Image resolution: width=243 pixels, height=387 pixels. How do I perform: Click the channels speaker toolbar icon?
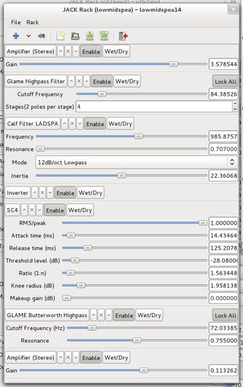coord(42,36)
